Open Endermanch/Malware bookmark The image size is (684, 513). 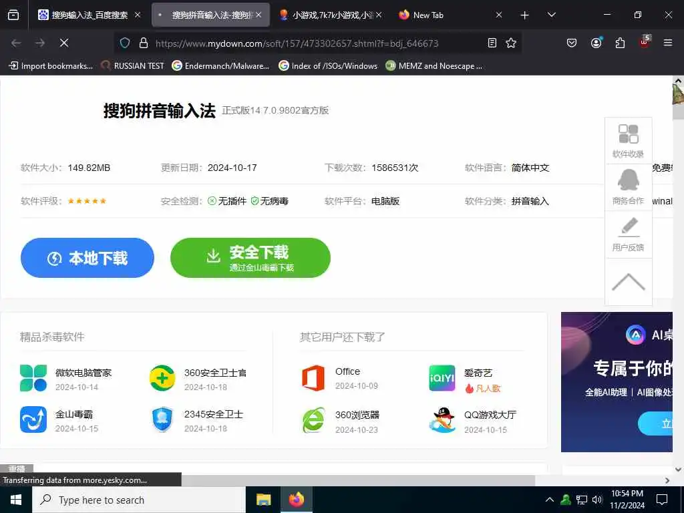(220, 66)
